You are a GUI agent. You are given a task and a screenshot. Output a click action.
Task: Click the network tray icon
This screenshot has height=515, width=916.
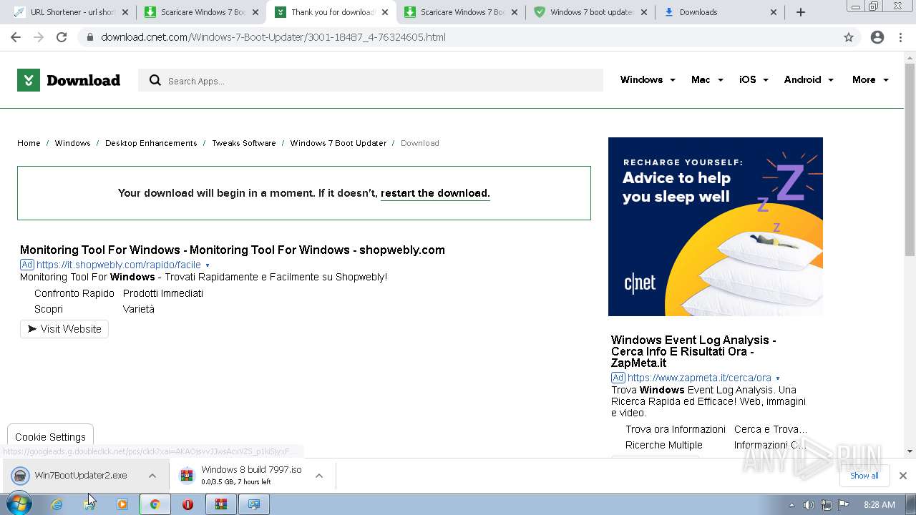(826, 505)
